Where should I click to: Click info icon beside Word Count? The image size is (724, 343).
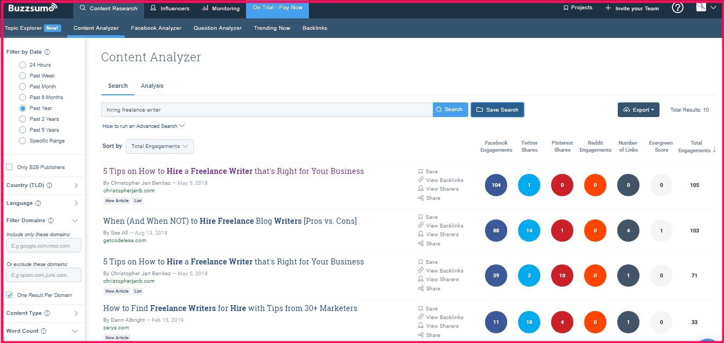point(44,331)
